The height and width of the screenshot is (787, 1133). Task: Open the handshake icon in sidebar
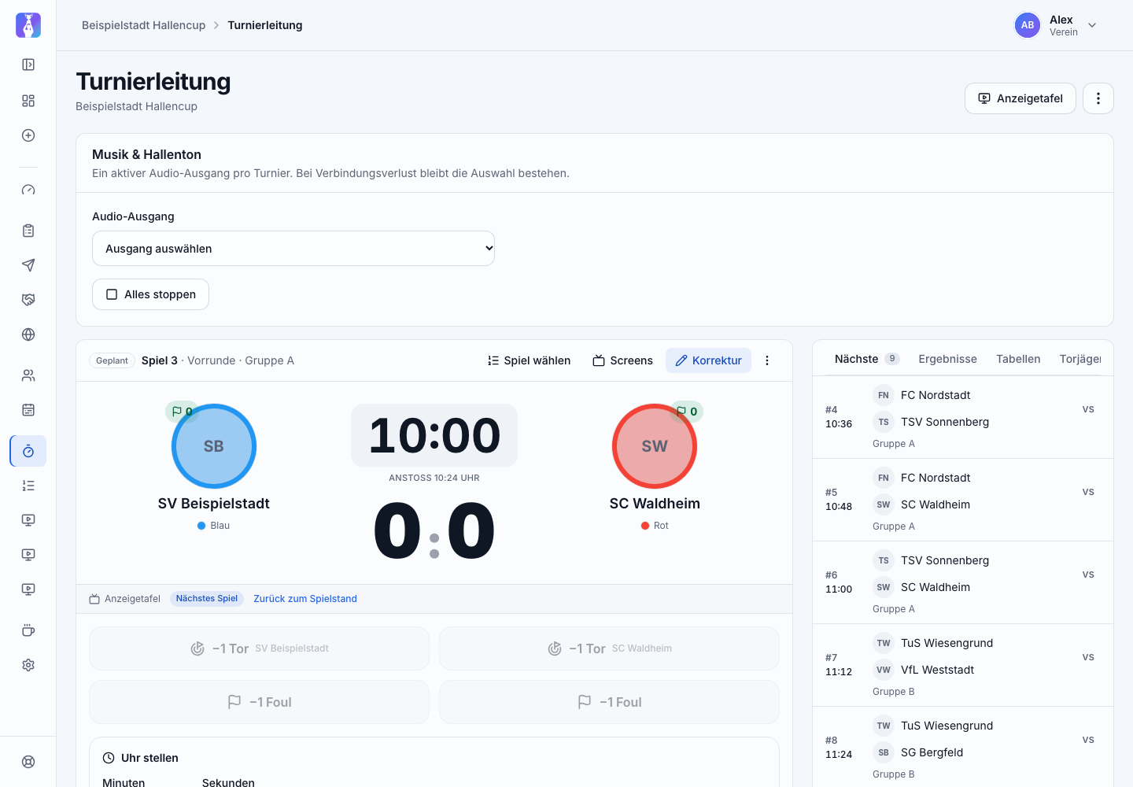[28, 300]
